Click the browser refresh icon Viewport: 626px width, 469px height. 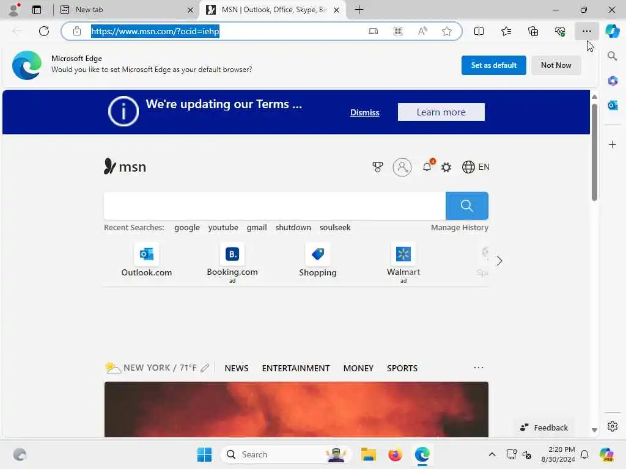click(x=44, y=31)
